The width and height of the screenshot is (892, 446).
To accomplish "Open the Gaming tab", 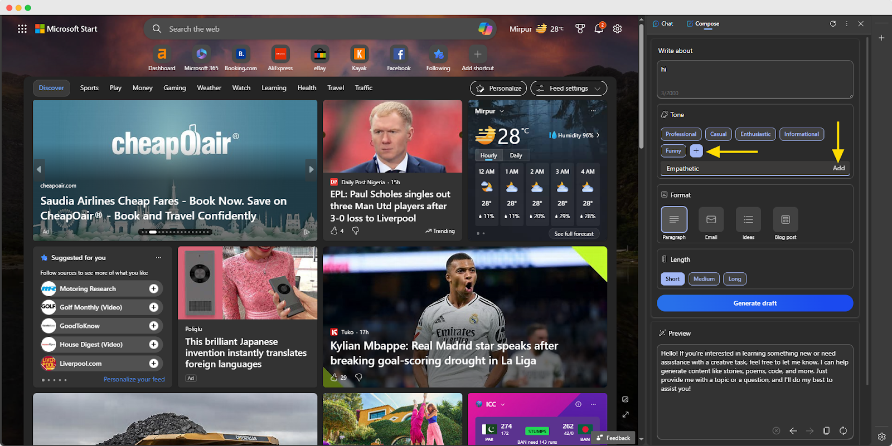I will tap(174, 88).
